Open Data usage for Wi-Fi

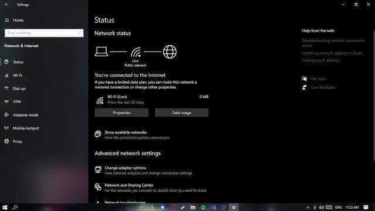[182, 113]
